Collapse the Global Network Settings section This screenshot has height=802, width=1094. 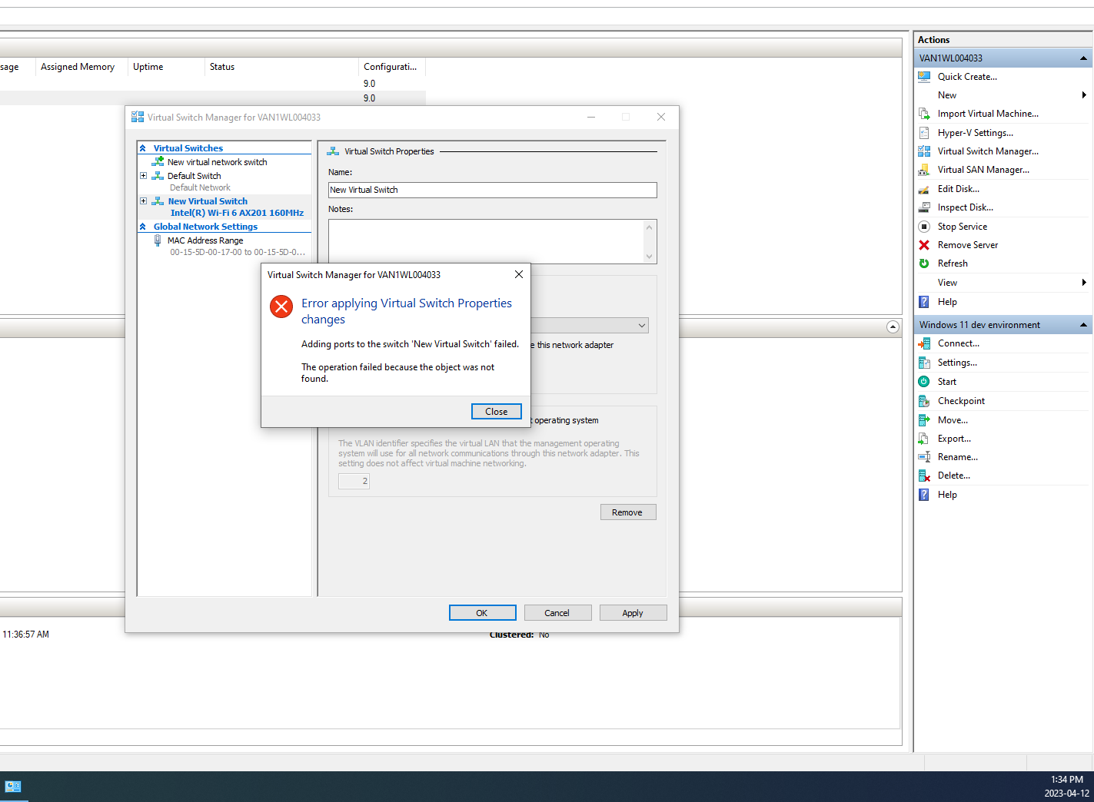[x=142, y=227]
